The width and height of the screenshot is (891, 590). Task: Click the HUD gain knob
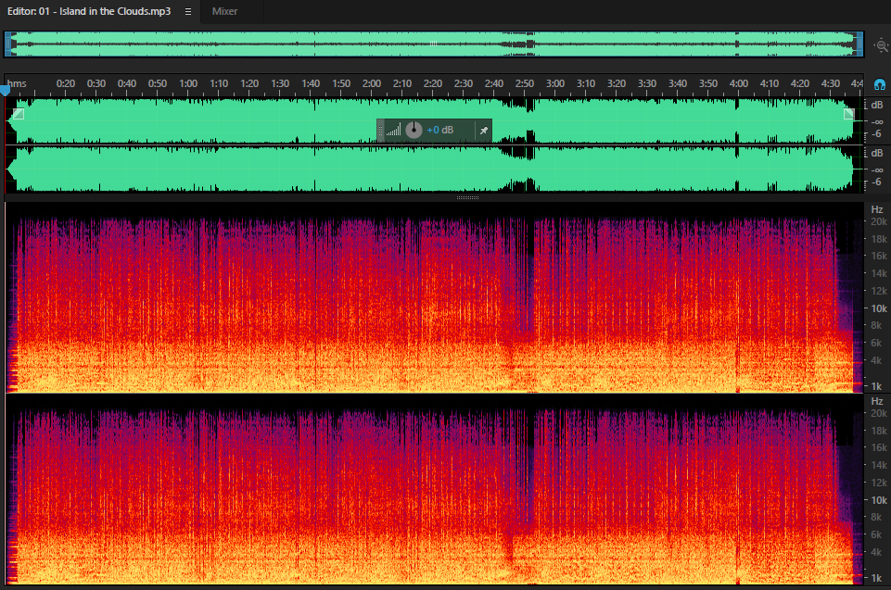[414, 130]
